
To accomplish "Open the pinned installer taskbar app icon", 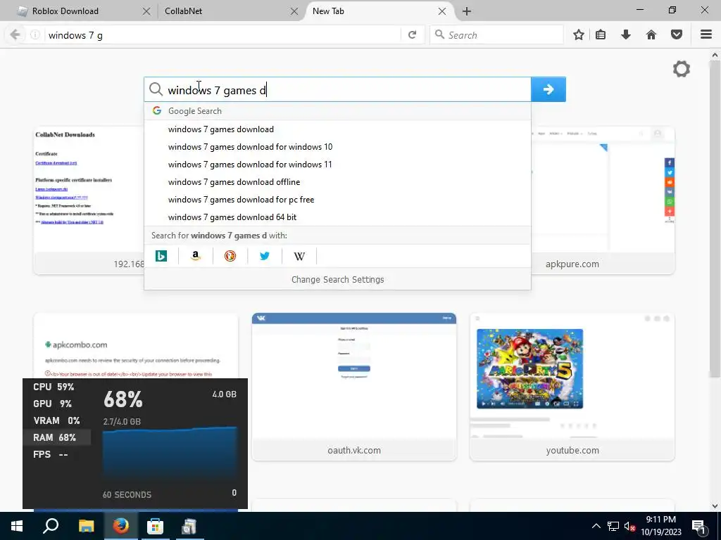I will coord(189,526).
